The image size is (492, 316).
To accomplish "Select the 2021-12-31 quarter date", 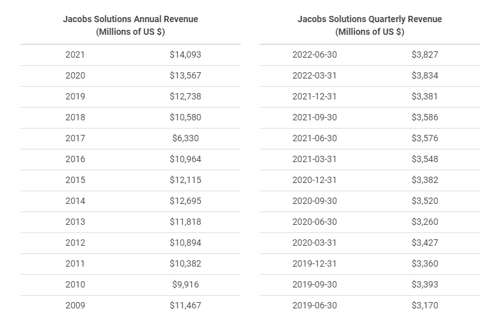I will coord(315,96).
